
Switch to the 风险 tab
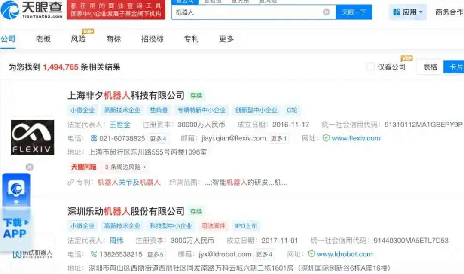[x=79, y=39]
